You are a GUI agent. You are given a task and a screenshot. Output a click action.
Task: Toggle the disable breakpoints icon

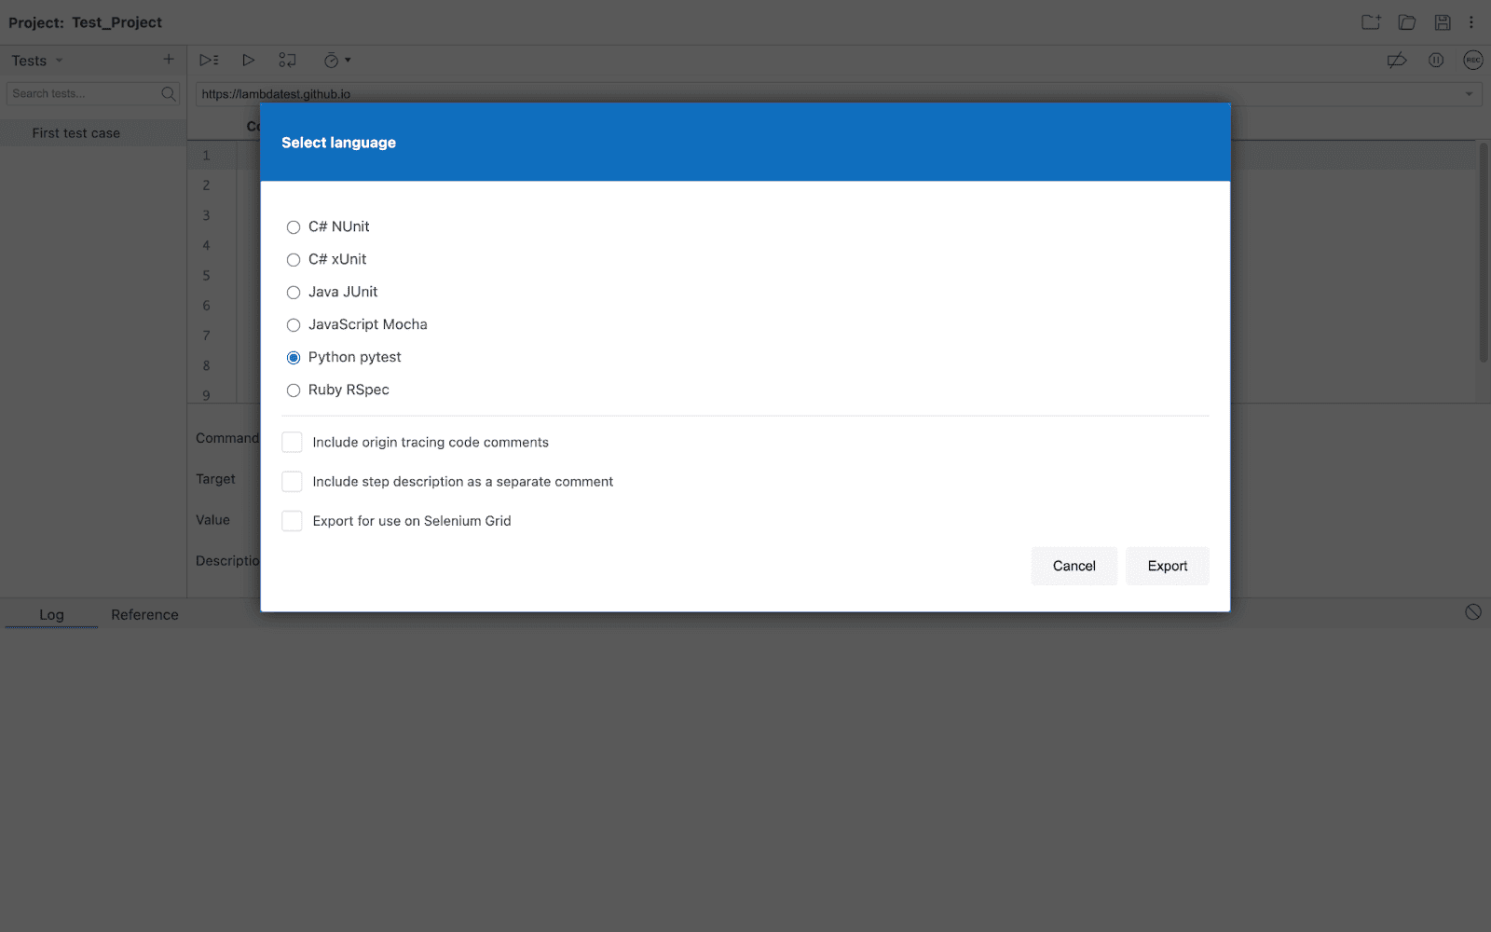tap(1397, 61)
